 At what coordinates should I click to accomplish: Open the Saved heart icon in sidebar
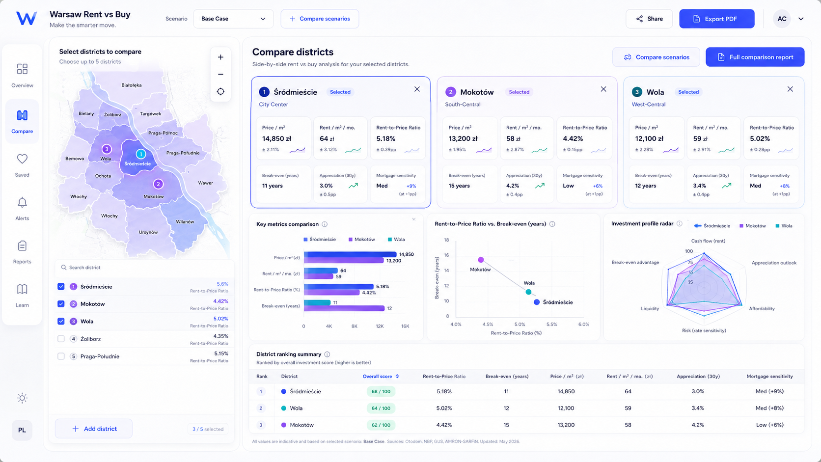22,159
